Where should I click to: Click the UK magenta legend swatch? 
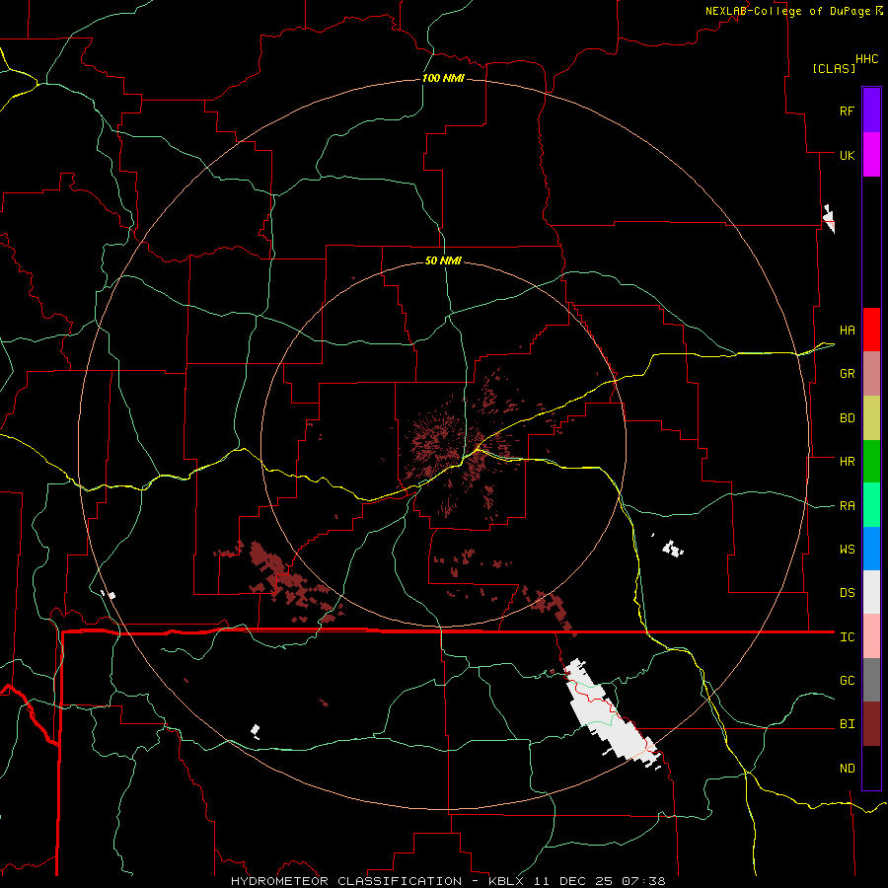tap(871, 155)
